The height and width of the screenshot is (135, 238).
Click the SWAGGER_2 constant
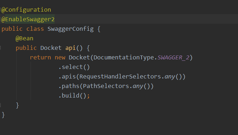coord(173,58)
